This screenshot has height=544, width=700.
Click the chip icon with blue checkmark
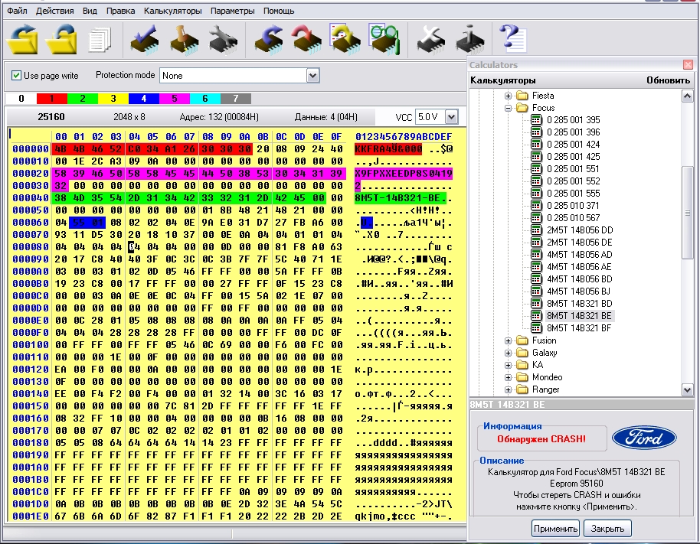145,40
